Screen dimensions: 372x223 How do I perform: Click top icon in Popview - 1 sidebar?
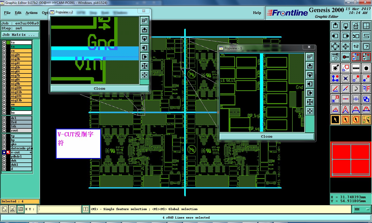pos(310,57)
